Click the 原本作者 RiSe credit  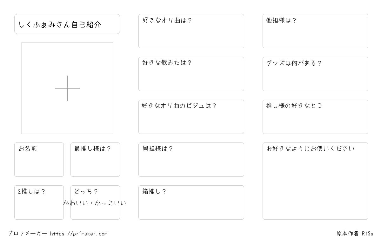pos(355,234)
